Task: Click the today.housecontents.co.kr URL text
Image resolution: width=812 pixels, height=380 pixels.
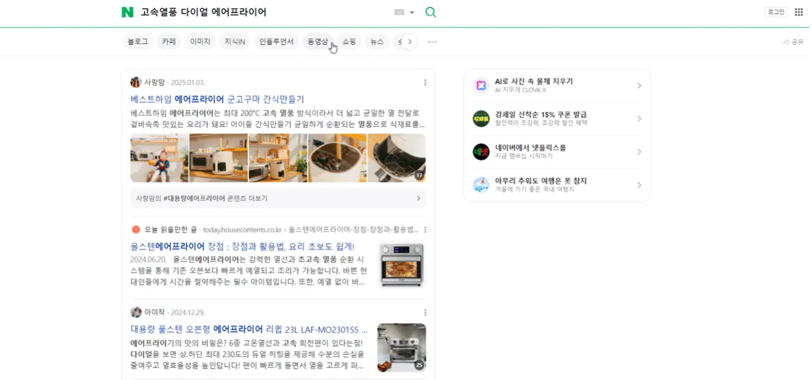Action: tap(242, 230)
